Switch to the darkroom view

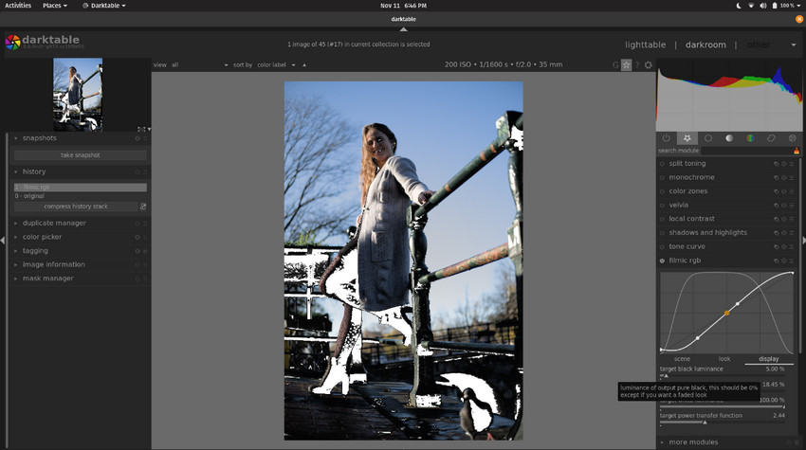pos(705,45)
